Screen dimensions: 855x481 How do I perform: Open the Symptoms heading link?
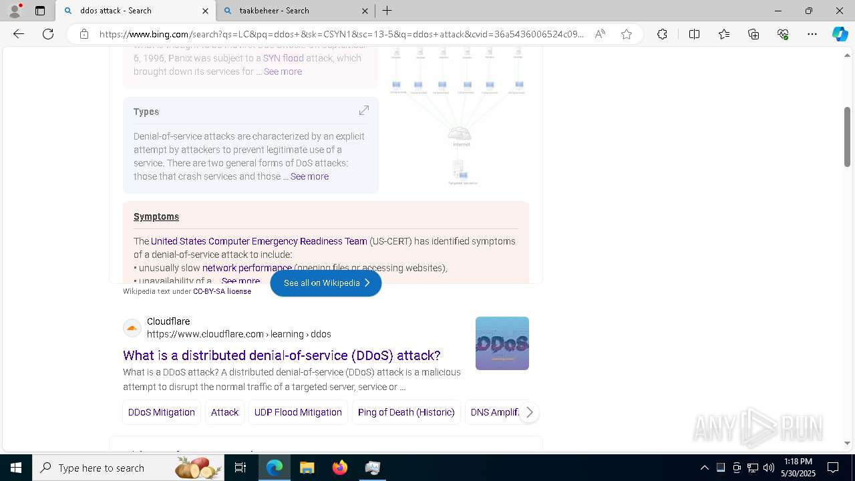[x=156, y=216]
